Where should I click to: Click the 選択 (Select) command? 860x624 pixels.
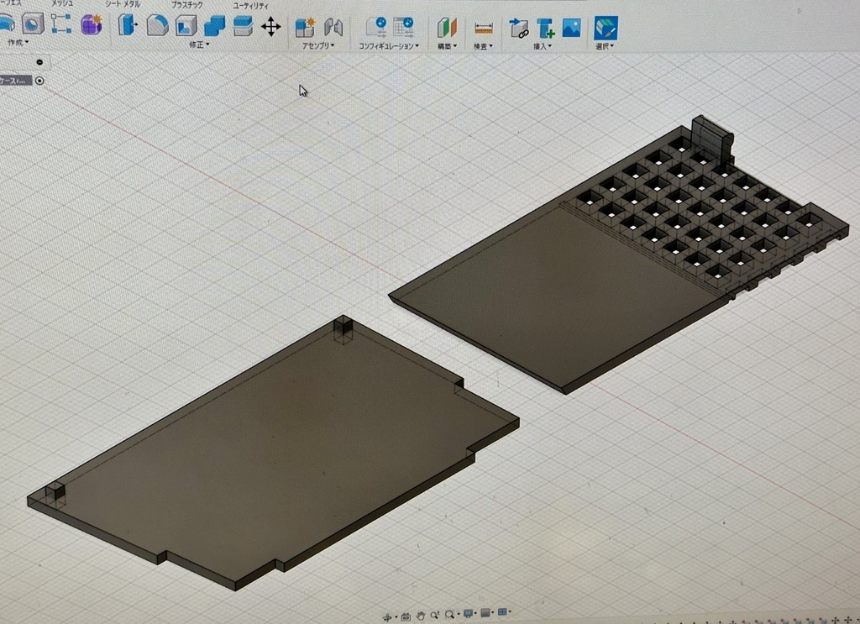tap(606, 28)
